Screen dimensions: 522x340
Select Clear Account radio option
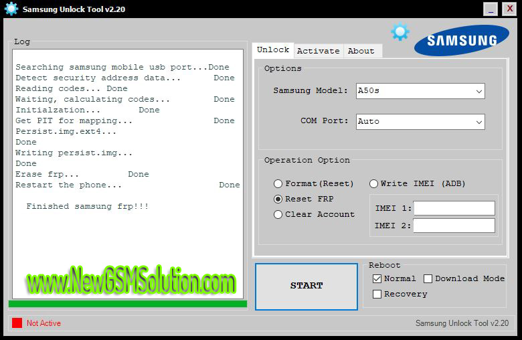[x=314, y=214]
